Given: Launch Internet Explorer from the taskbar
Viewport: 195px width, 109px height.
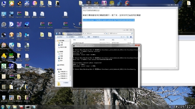Looking at the screenshot, I should pyautogui.click(x=9, y=107).
